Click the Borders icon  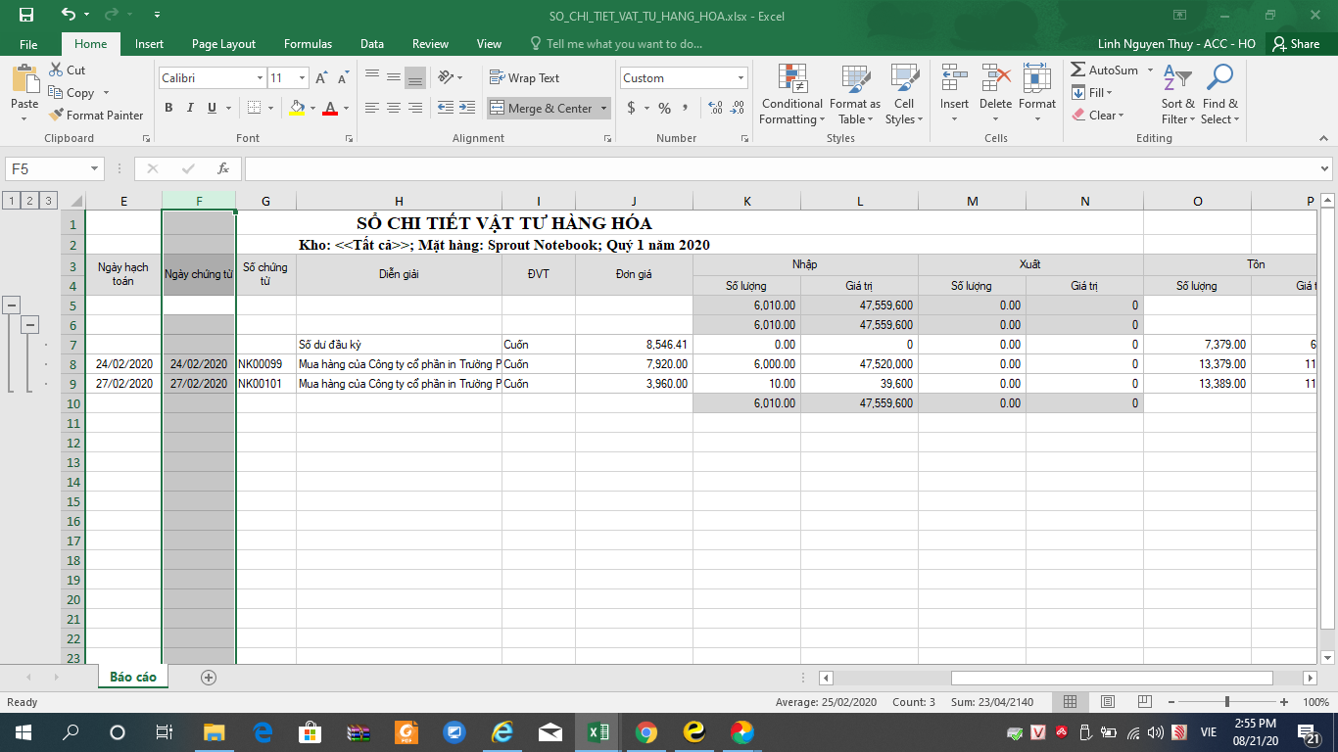point(254,108)
